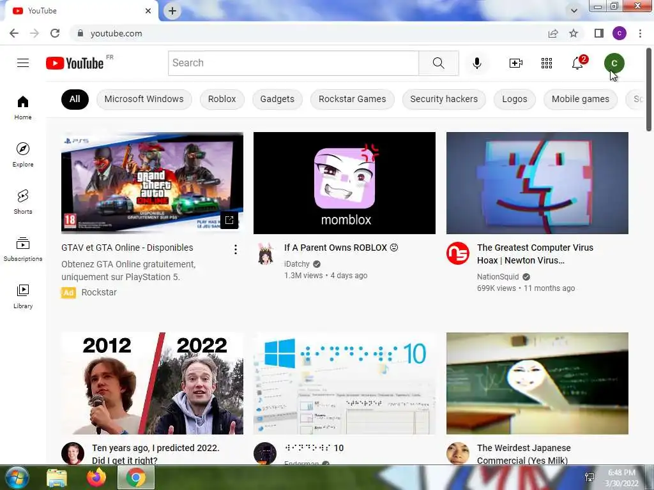Start voice search with microphone icon
This screenshot has height=490, width=654.
(x=477, y=63)
